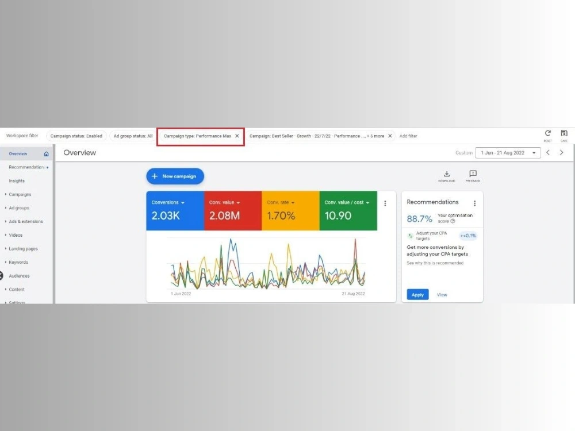Click the Adjust your CPA targets row
Image resolution: width=575 pixels, height=431 pixels.
442,236
